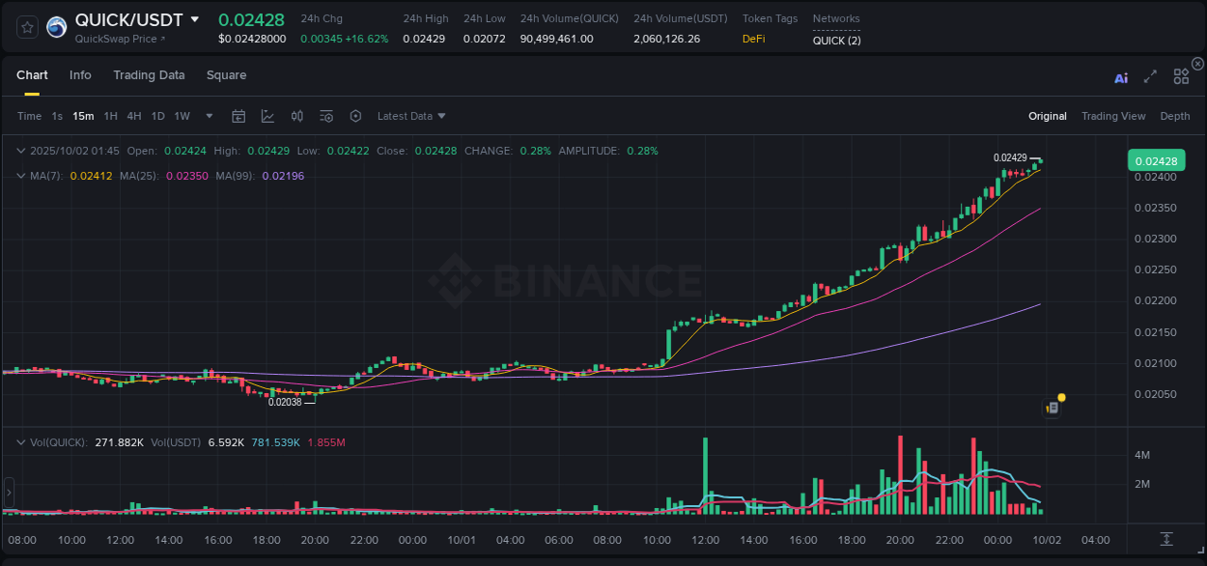Select the 1H timeframe

point(109,116)
